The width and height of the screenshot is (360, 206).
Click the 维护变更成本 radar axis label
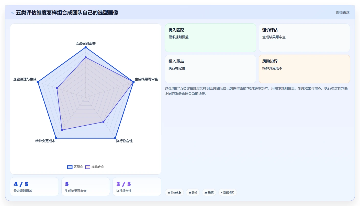tap(45, 141)
